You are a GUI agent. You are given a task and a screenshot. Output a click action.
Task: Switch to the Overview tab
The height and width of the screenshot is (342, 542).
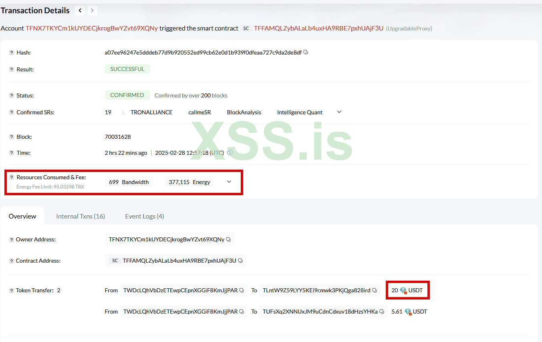coord(22,216)
